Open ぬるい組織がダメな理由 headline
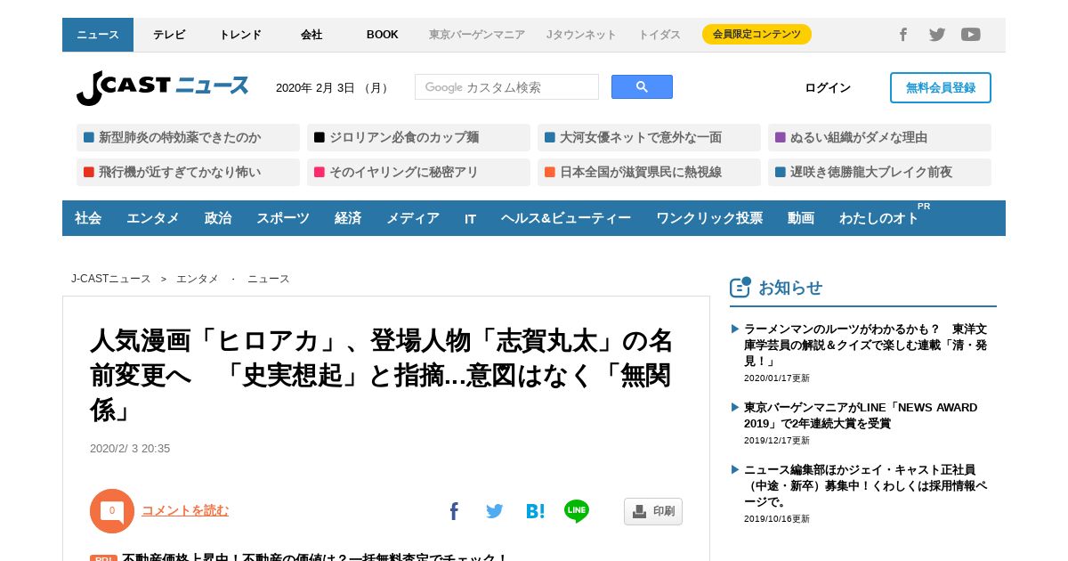Screen dimensions: 1068x561 [879, 137]
